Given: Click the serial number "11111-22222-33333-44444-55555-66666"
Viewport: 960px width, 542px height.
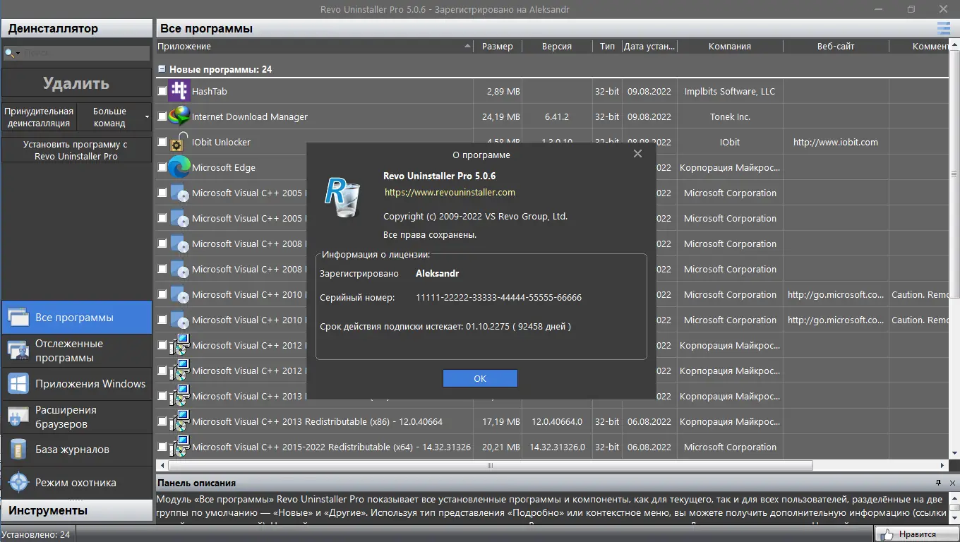Looking at the screenshot, I should [x=499, y=298].
